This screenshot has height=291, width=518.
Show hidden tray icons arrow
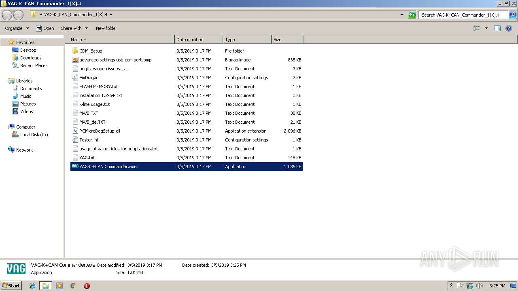tap(451, 286)
